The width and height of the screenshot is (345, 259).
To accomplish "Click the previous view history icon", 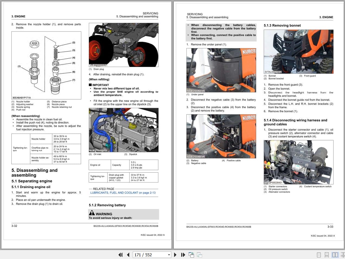I will click(x=191, y=255).
